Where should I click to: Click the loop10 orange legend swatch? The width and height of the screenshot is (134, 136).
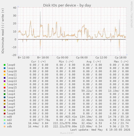click(5, 71)
